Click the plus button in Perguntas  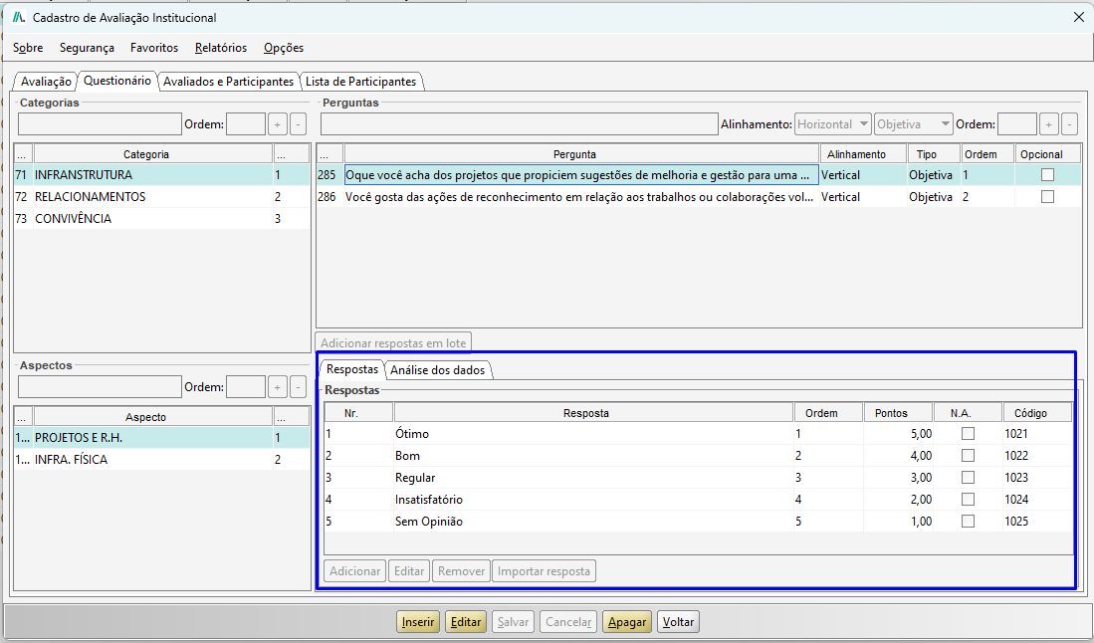pos(1048,124)
